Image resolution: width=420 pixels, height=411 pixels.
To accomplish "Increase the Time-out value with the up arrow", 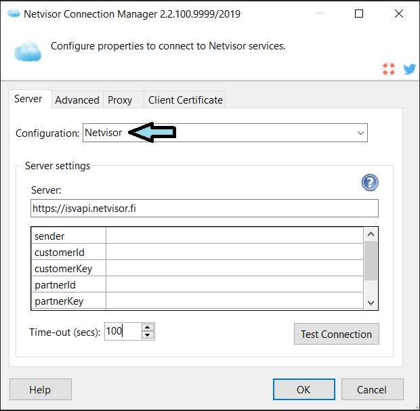I will click(147, 328).
